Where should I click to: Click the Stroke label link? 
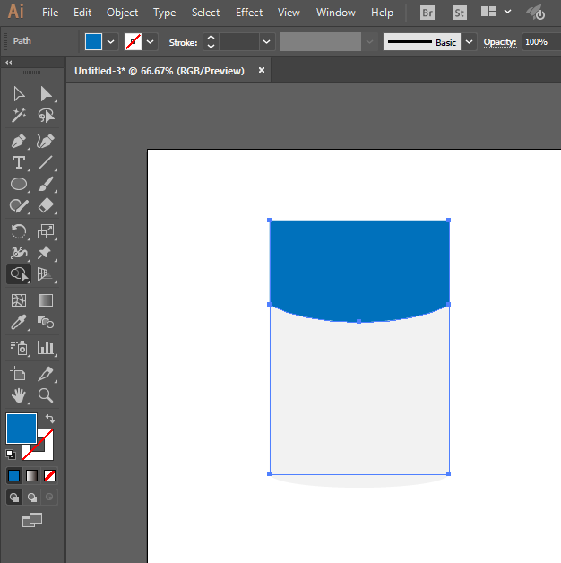tap(183, 42)
